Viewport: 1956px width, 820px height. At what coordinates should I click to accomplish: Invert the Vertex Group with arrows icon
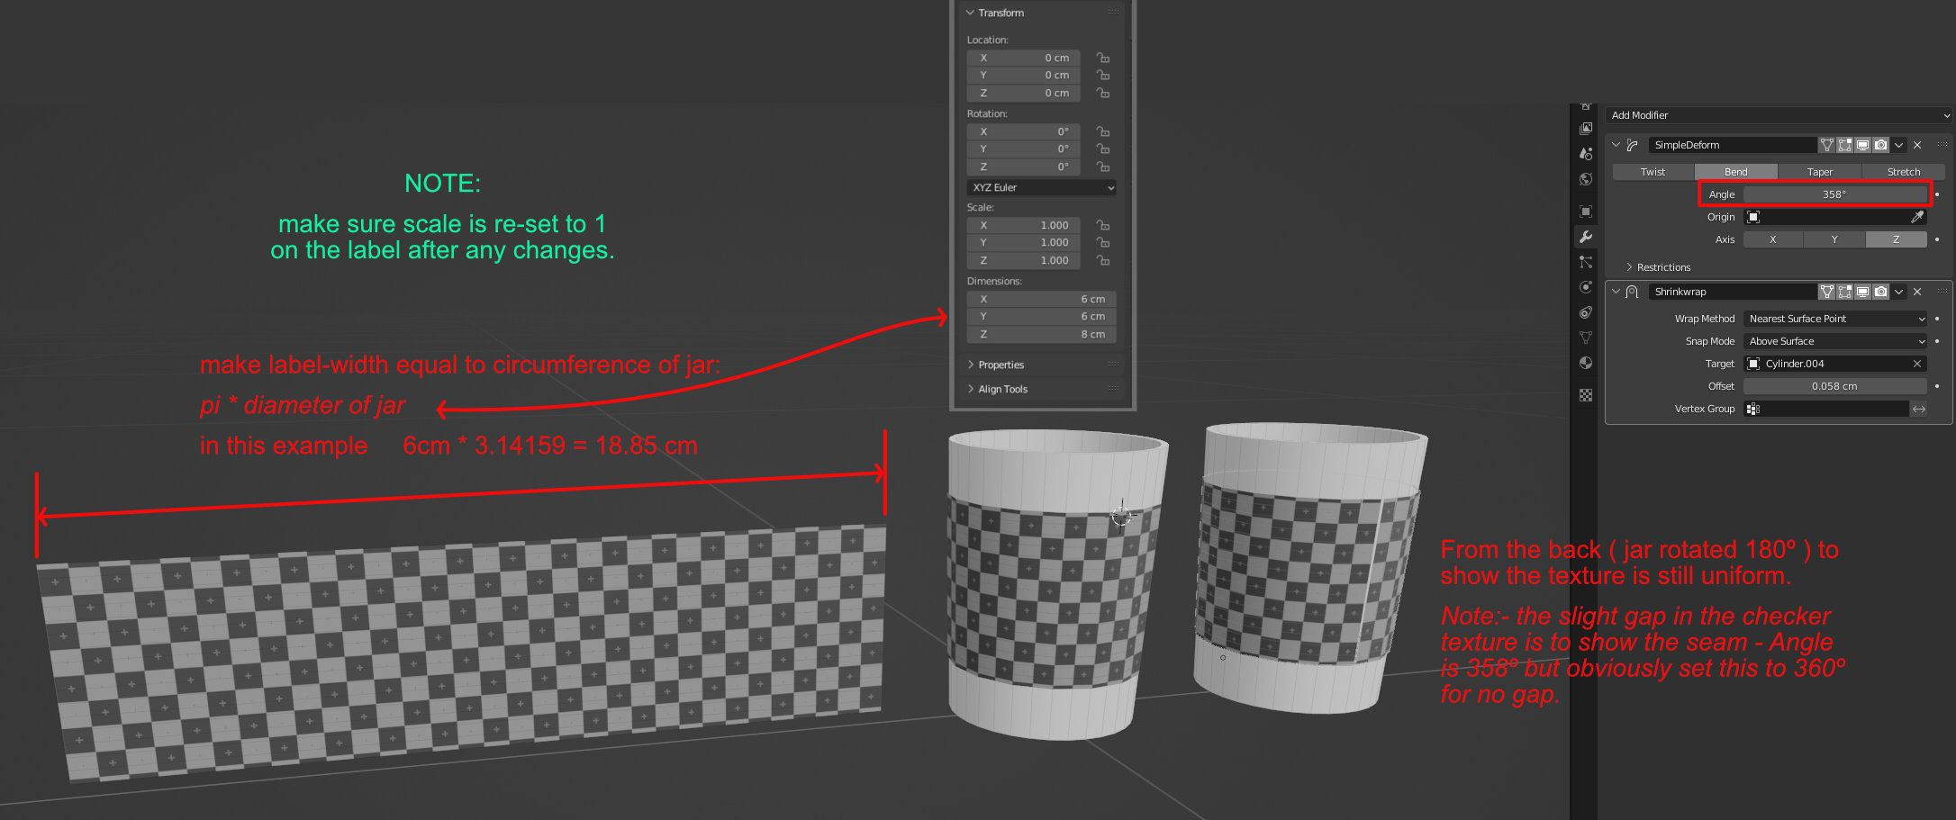[1919, 409]
